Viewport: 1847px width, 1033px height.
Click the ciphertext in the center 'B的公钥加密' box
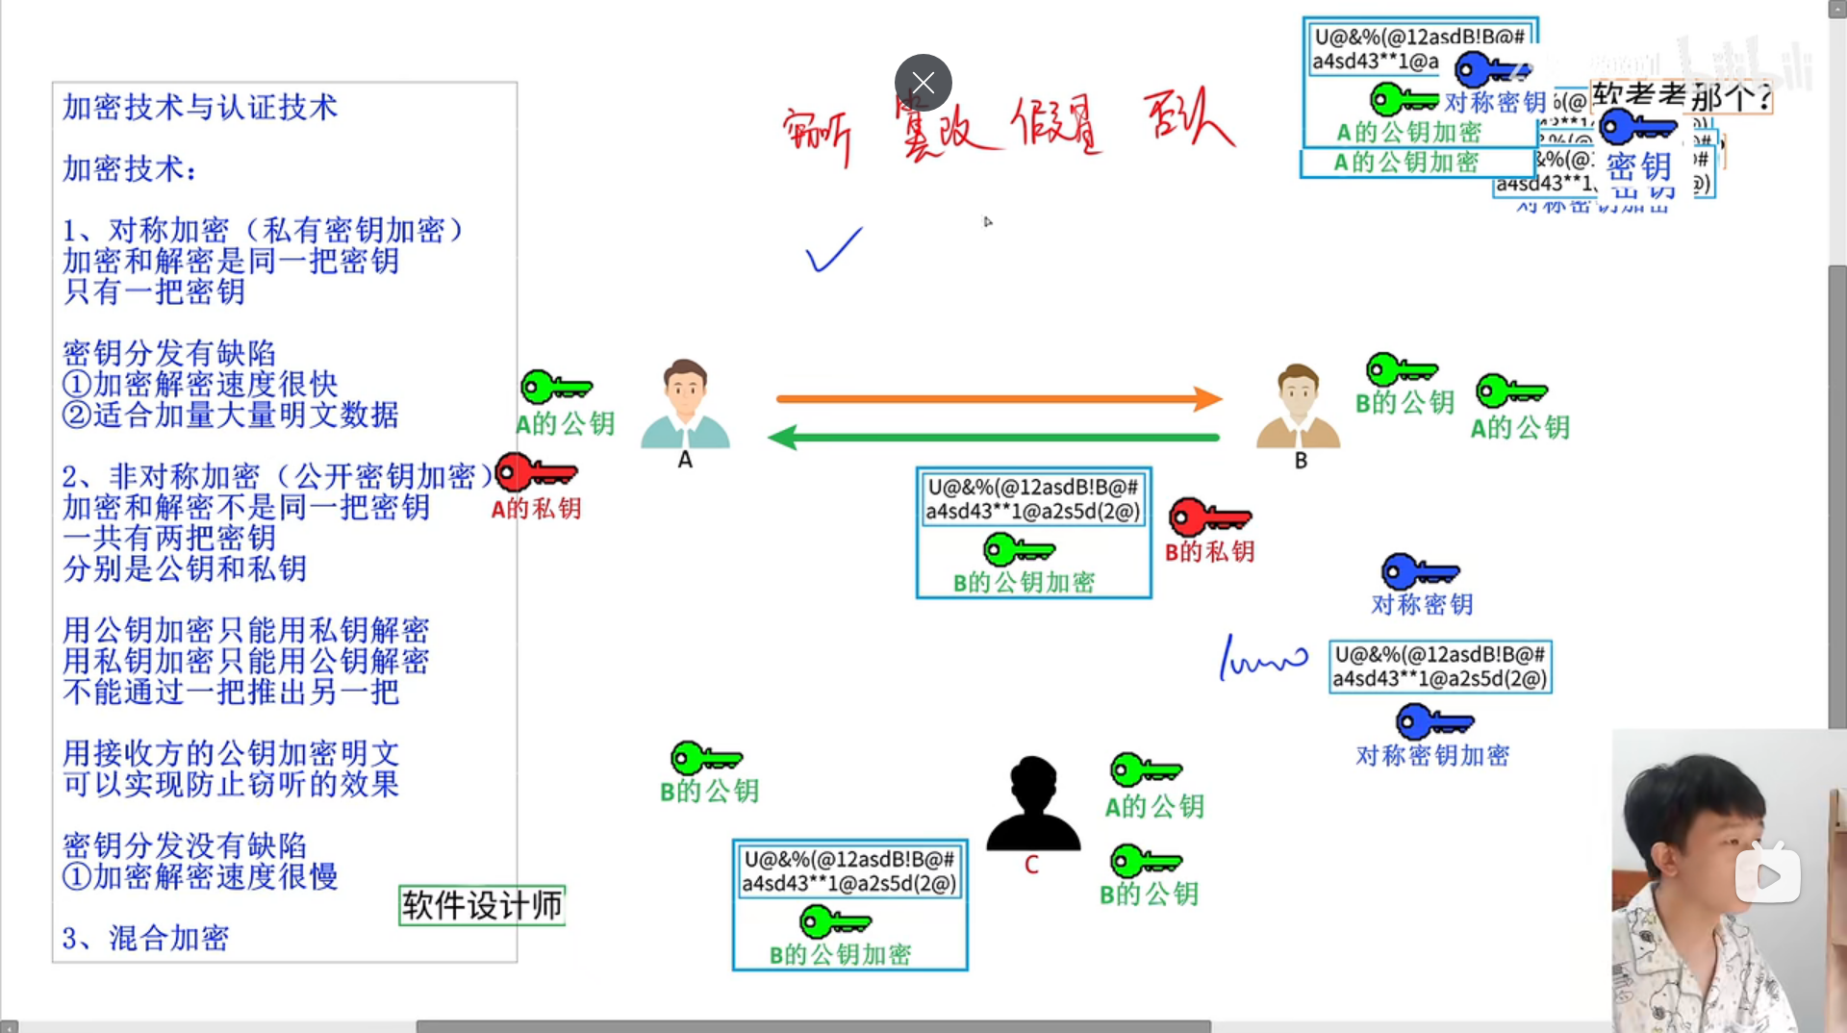[1033, 499]
